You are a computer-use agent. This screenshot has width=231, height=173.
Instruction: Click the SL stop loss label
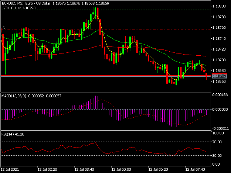4,28
